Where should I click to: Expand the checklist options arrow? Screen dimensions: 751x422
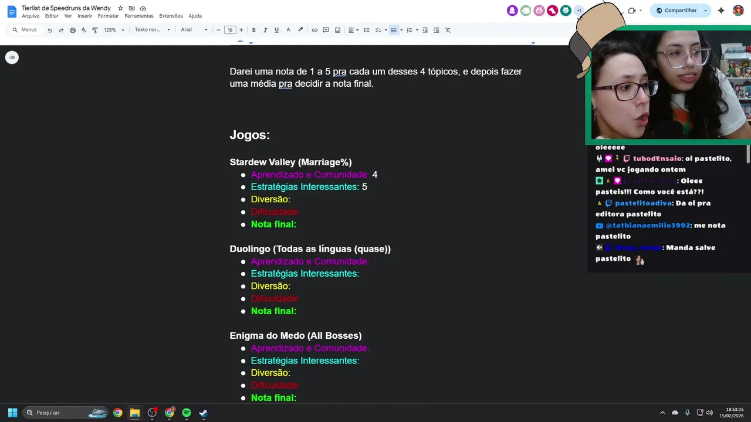click(385, 30)
